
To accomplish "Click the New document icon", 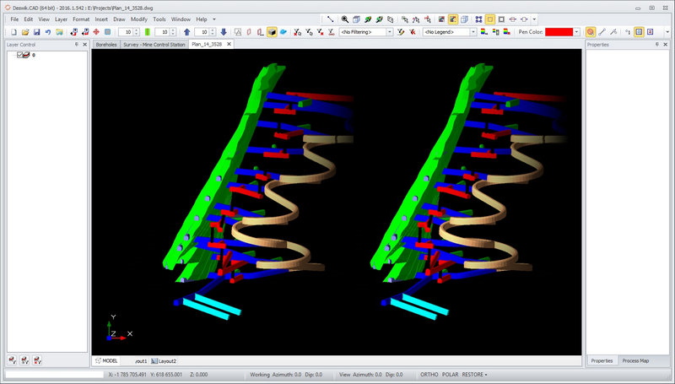I will (x=14, y=32).
